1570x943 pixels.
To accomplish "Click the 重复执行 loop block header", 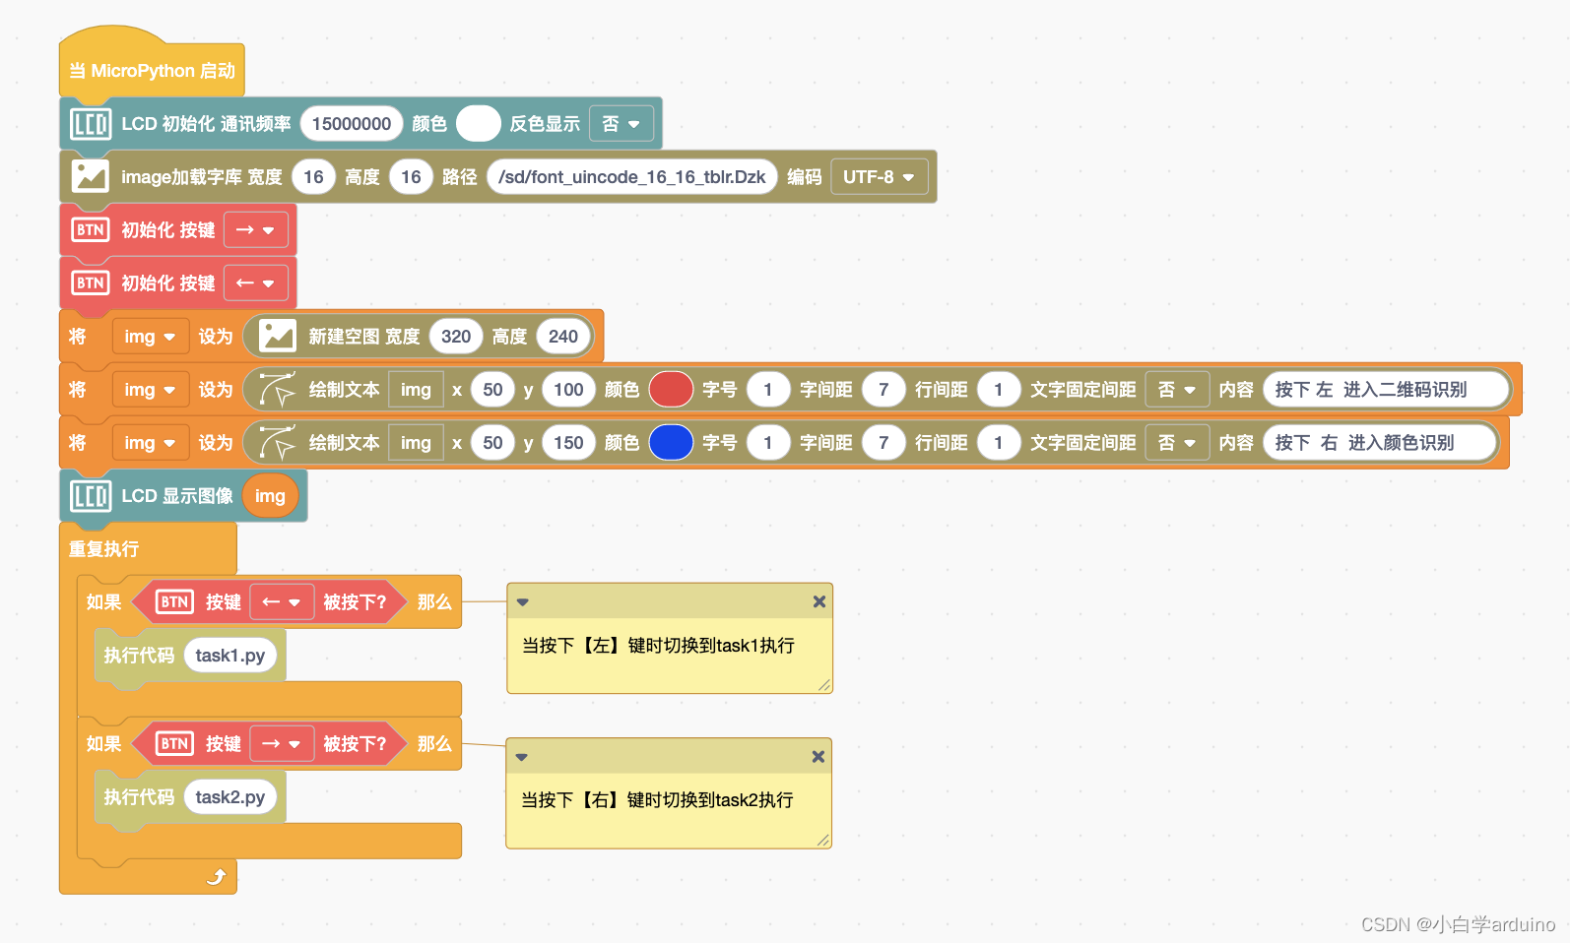I will coord(148,549).
